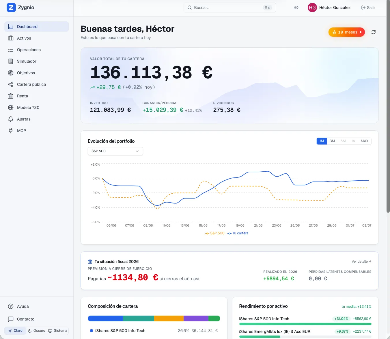The height and width of the screenshot is (339, 390).
Task: Click the flame icon in streak badge
Action: 334,32
